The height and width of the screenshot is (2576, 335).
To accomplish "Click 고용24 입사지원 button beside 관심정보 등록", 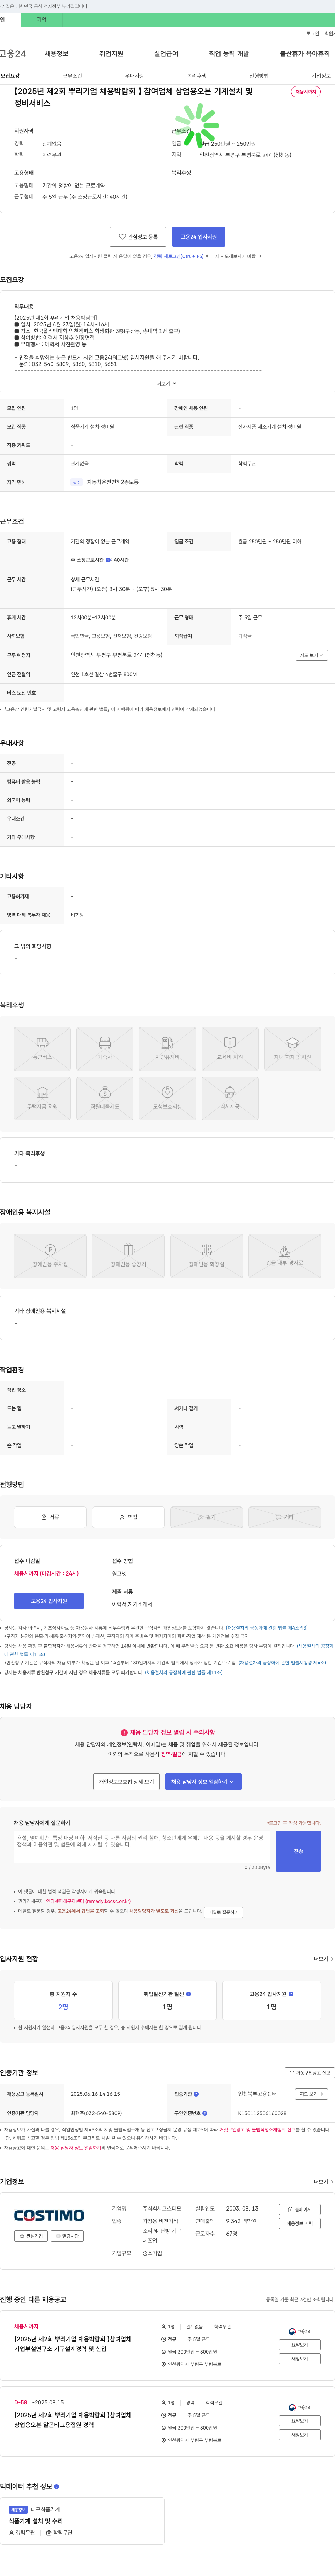I will point(199,237).
